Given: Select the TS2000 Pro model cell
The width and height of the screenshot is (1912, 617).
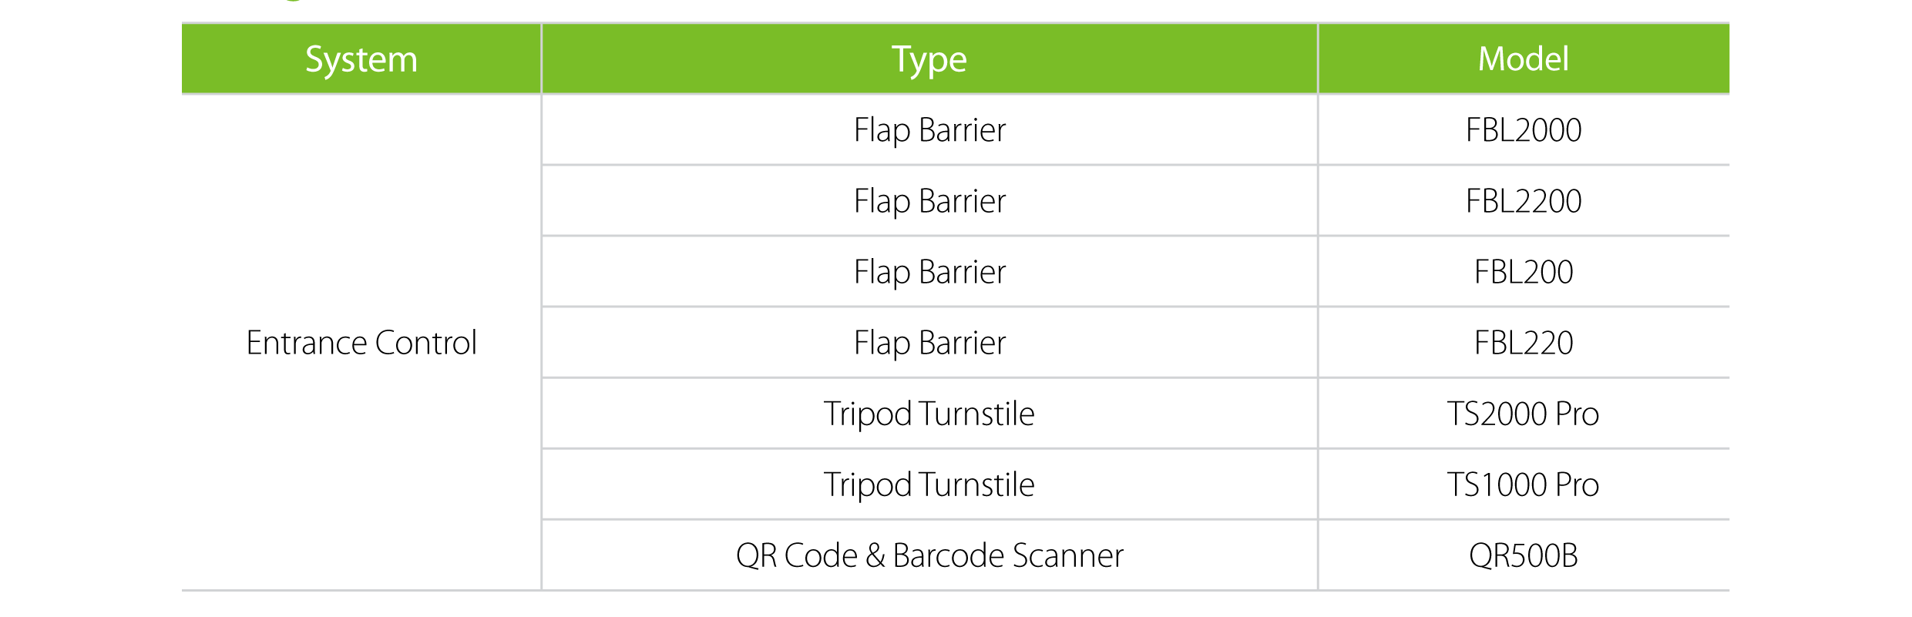Looking at the screenshot, I should [x=1524, y=414].
